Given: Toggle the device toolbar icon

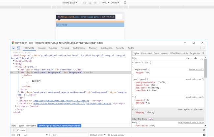Looking at the screenshot, I should click(18, 48).
